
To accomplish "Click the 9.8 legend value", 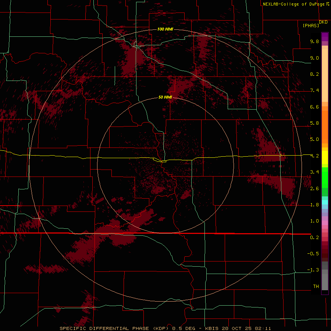I will (x=314, y=41).
